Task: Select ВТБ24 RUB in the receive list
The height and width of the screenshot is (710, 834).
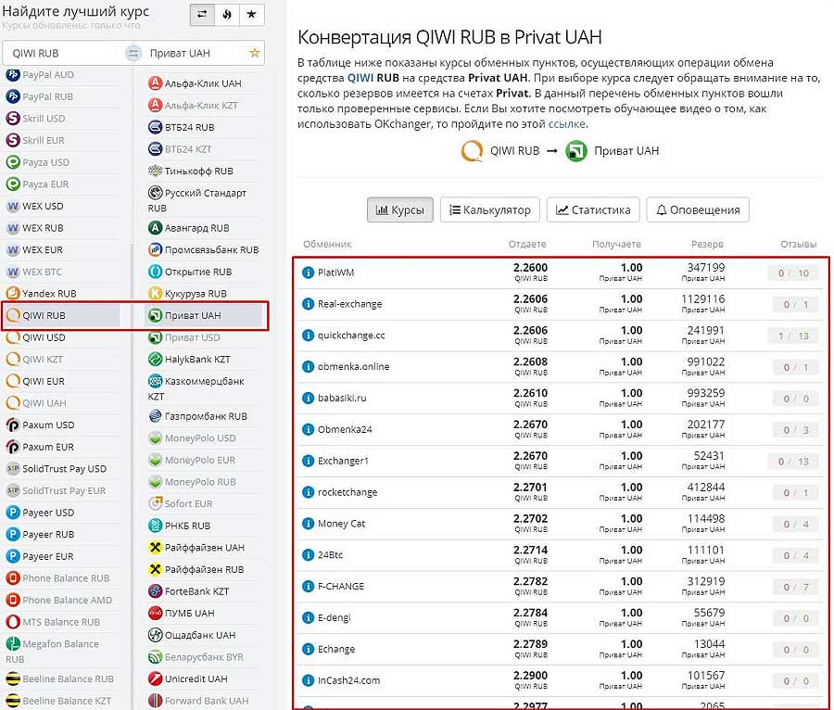Action: coord(182,127)
